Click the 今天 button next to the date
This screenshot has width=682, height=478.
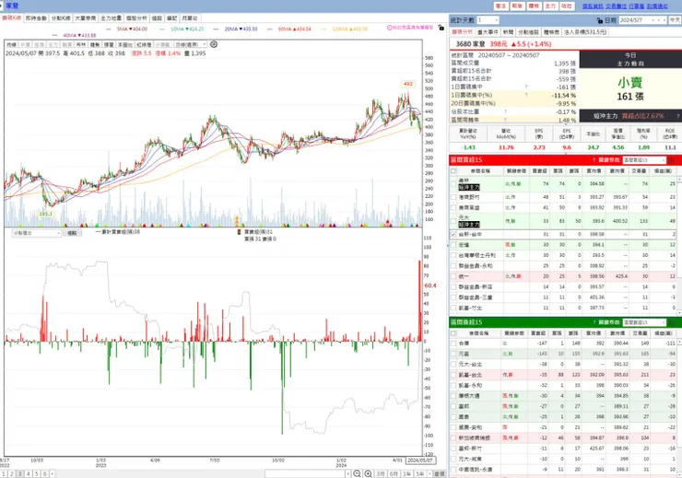(x=675, y=20)
